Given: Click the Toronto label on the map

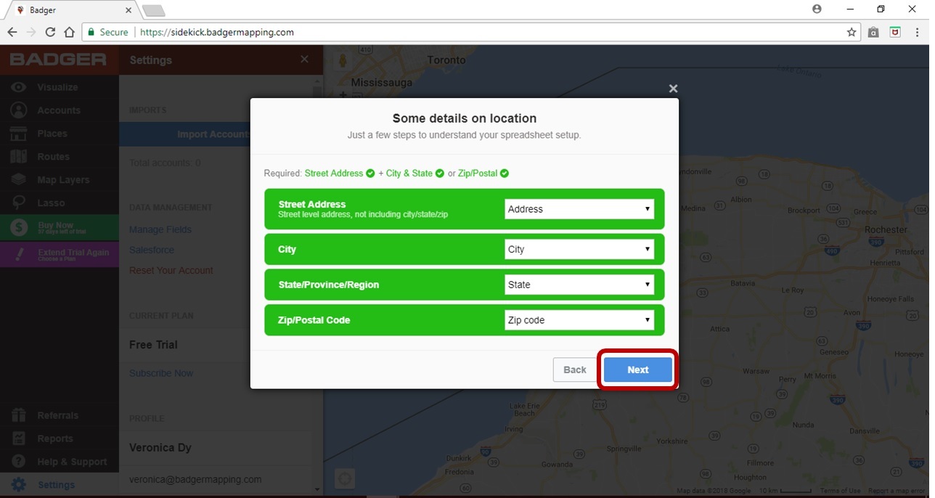Looking at the screenshot, I should 446,60.
